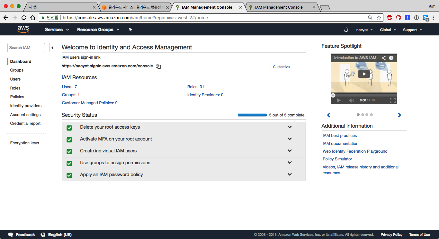The width and height of the screenshot is (439, 239).
Task: Click the Feedback speech bubble icon
Action: pyautogui.click(x=11, y=235)
